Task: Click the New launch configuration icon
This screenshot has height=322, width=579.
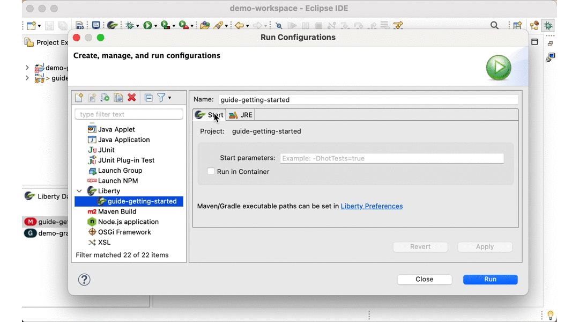Action: pos(79,98)
